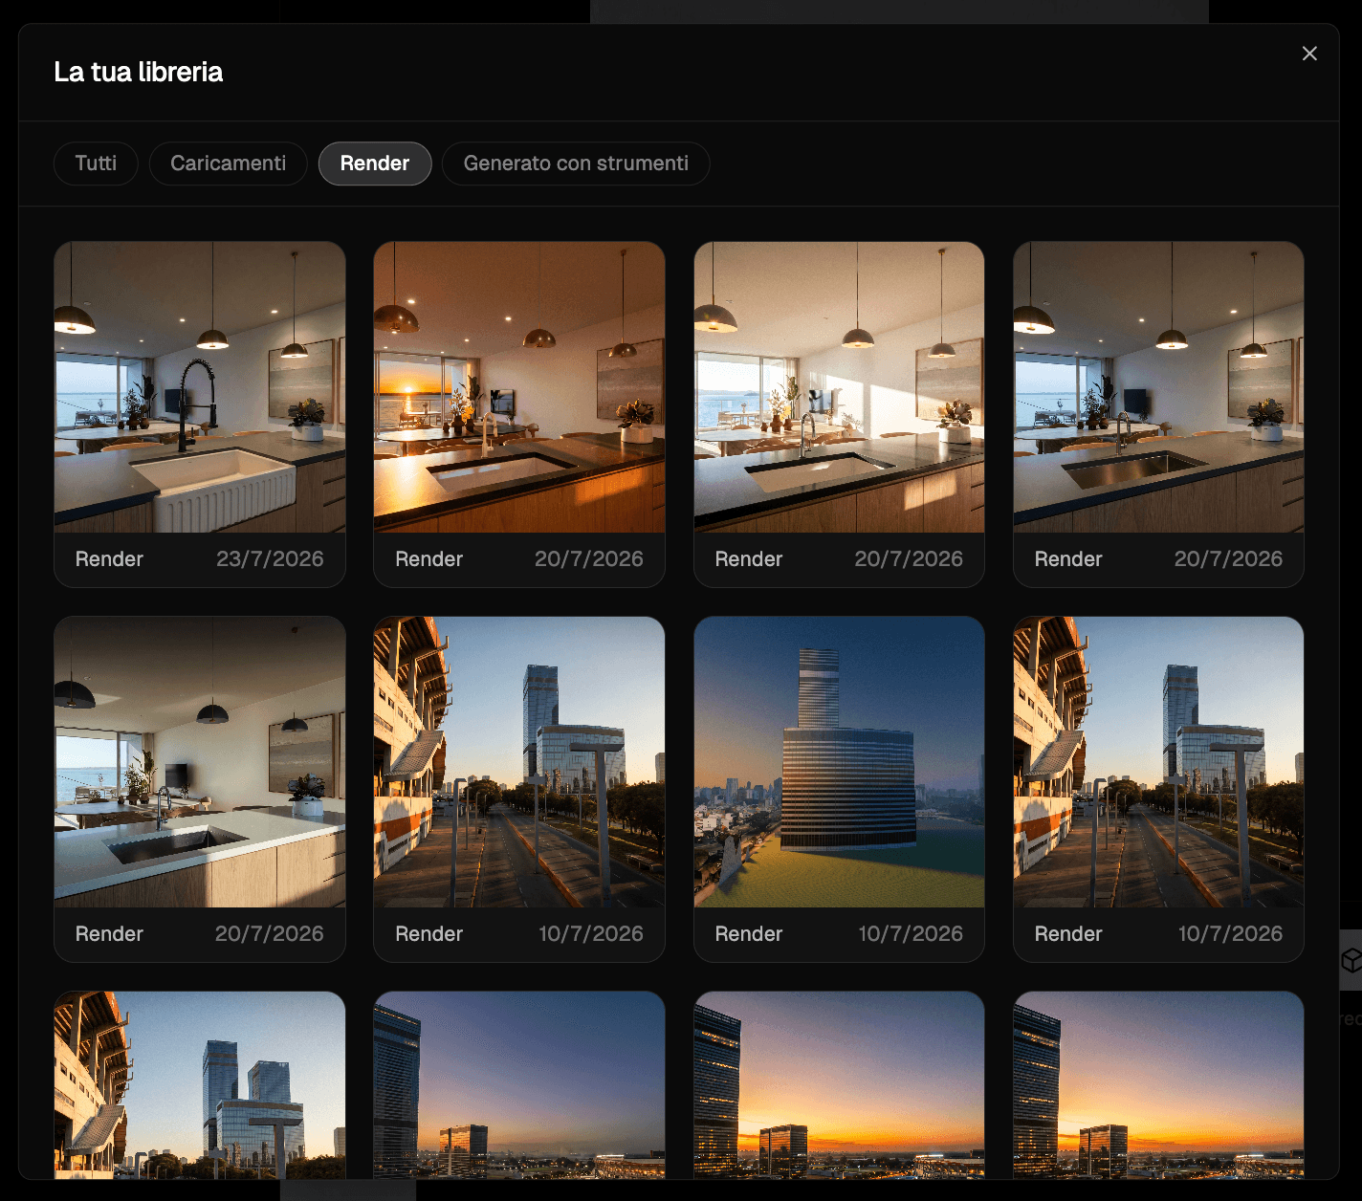Close the La tua libreria dialog
The image size is (1362, 1201).
pyautogui.click(x=1309, y=54)
